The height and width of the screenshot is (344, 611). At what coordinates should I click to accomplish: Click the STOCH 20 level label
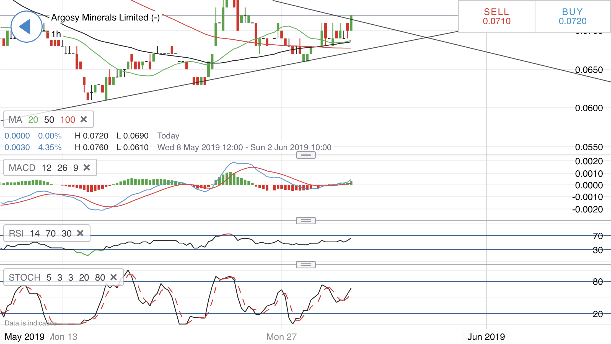point(598,314)
